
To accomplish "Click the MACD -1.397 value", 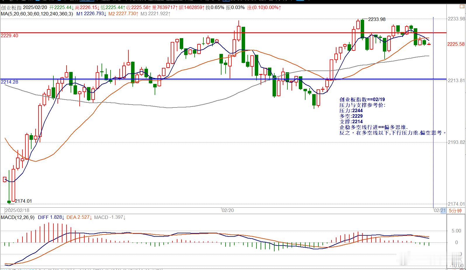I will pos(110,217).
